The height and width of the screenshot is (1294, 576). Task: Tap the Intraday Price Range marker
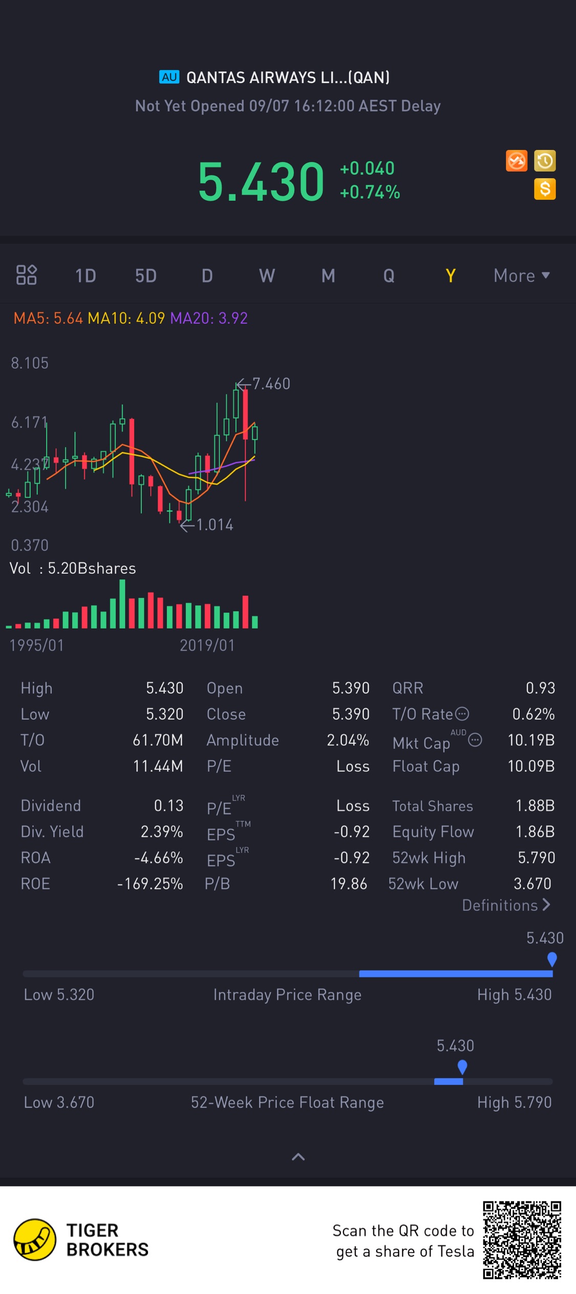pos(551,959)
